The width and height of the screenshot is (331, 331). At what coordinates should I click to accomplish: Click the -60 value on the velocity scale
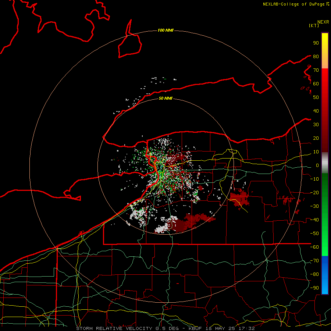314,247
